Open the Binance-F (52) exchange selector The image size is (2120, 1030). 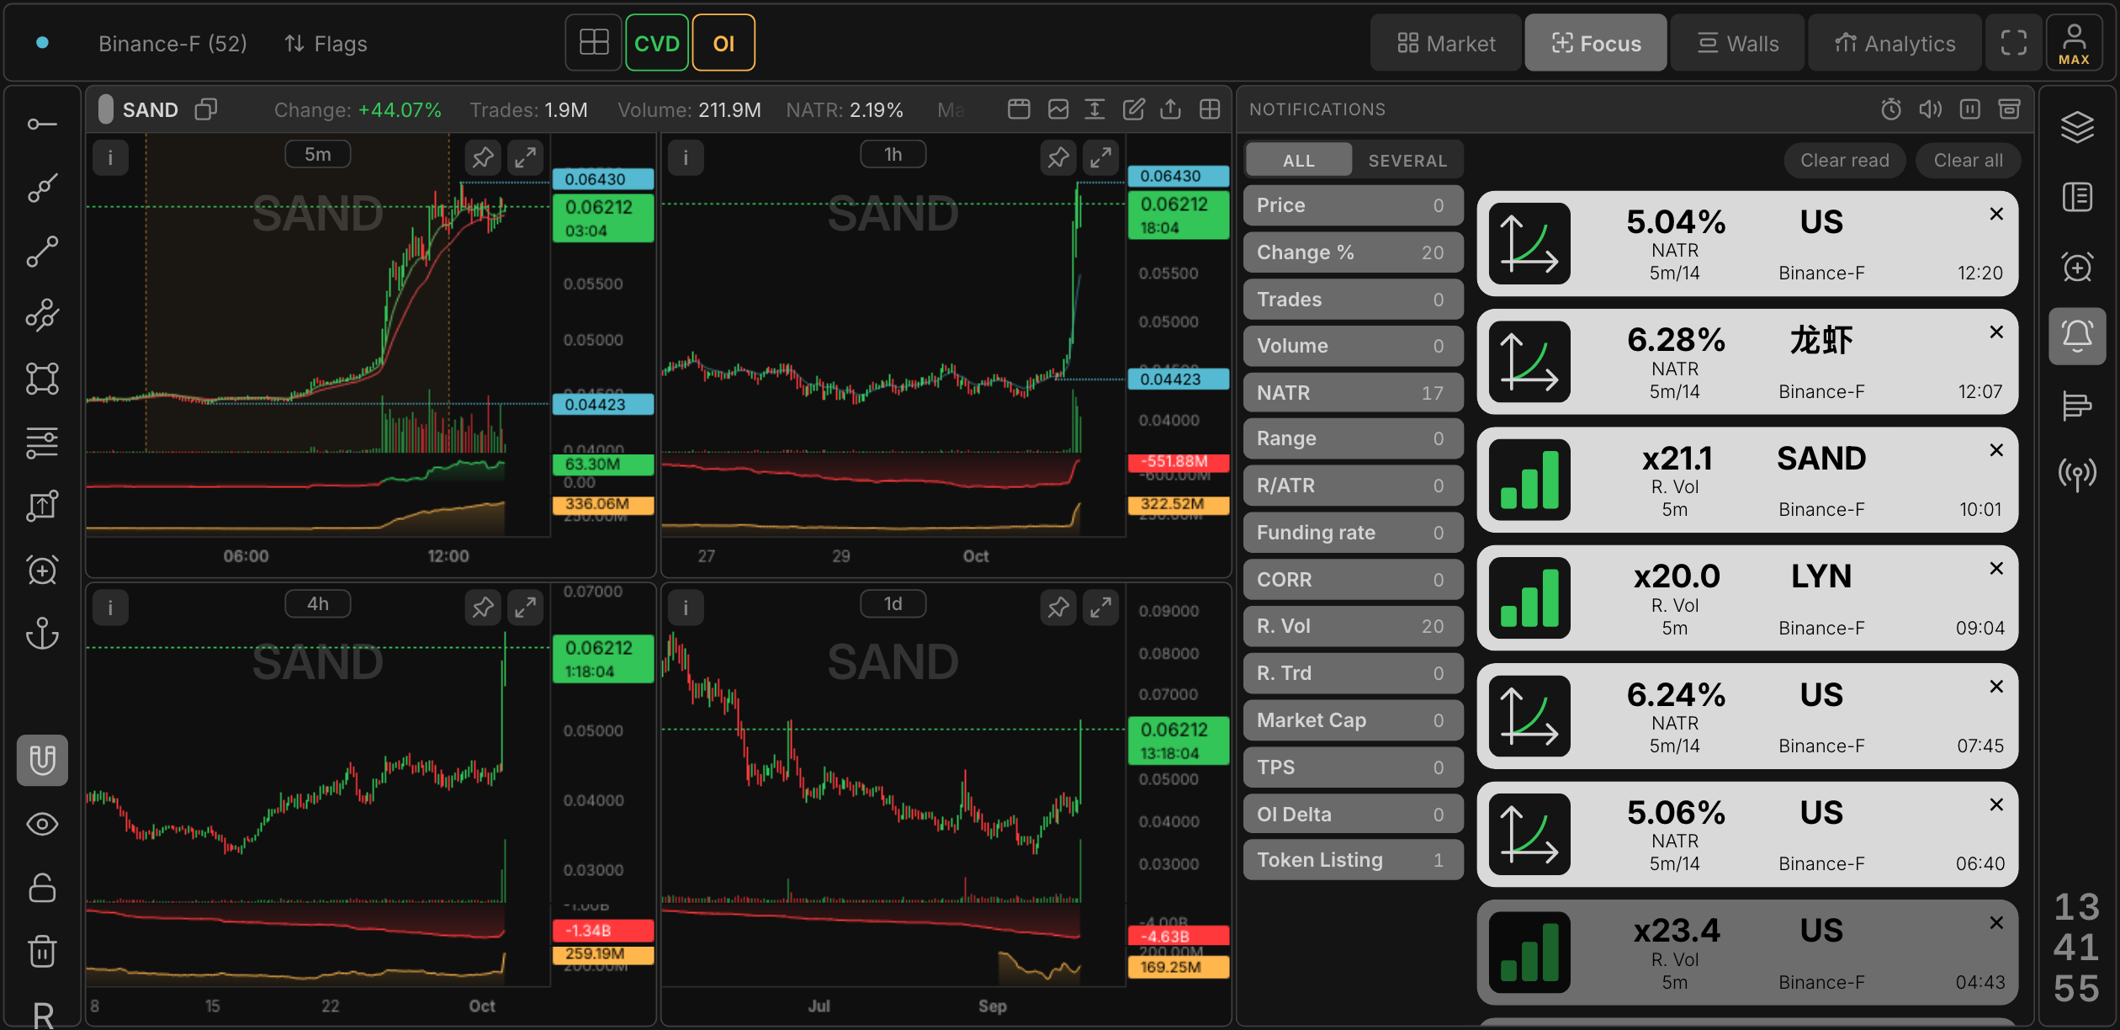[x=172, y=43]
